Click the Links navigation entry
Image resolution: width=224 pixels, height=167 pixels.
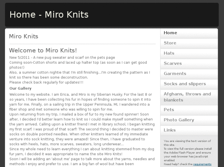click(170, 130)
